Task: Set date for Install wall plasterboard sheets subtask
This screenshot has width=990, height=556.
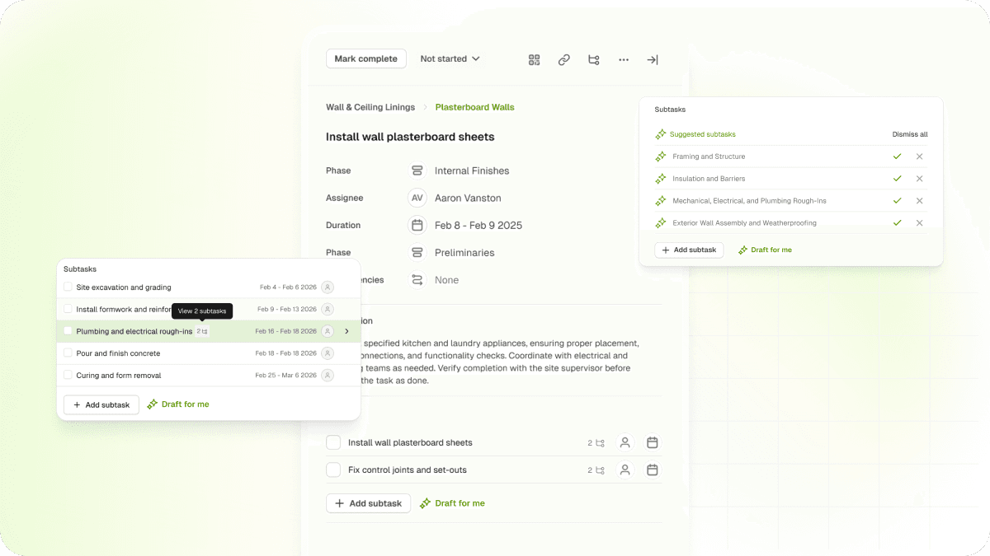Action: (653, 442)
